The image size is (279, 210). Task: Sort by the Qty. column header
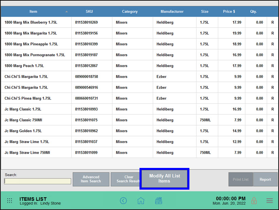tap(253, 12)
